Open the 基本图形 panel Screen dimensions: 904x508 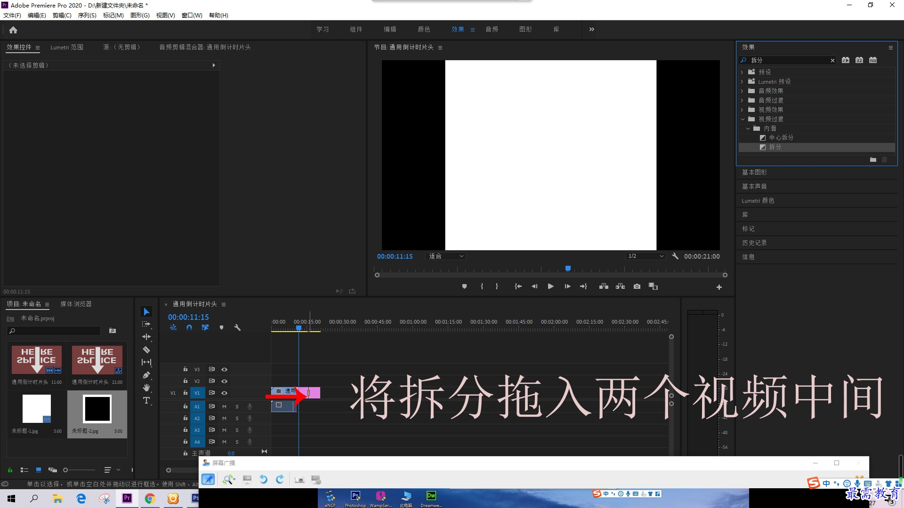[754, 172]
